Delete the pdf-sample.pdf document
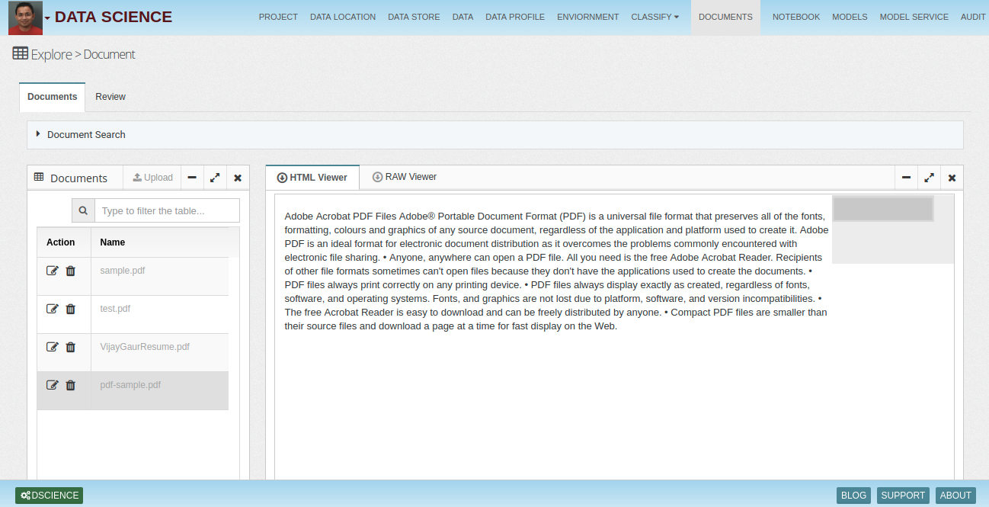This screenshot has height=507, width=989. click(x=71, y=385)
